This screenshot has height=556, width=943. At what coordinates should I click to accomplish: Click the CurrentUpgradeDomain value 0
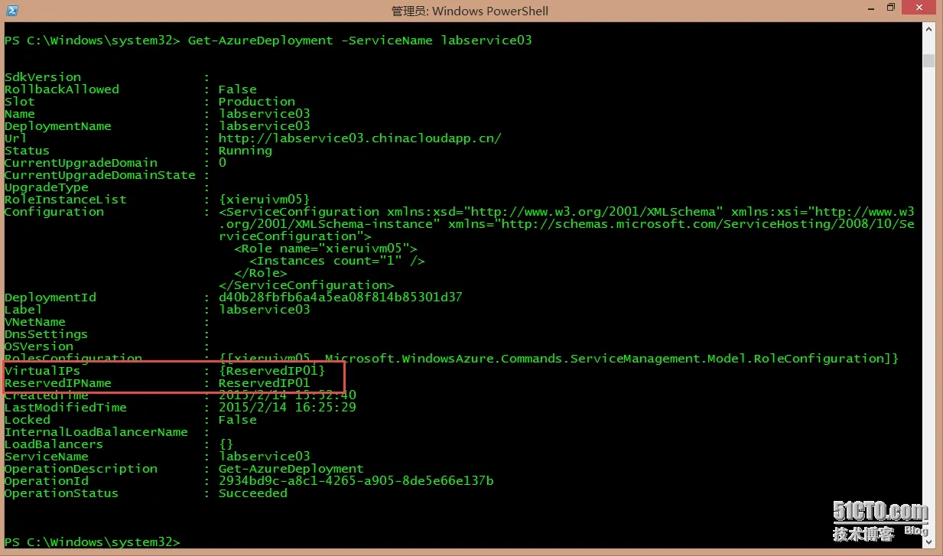pos(222,163)
